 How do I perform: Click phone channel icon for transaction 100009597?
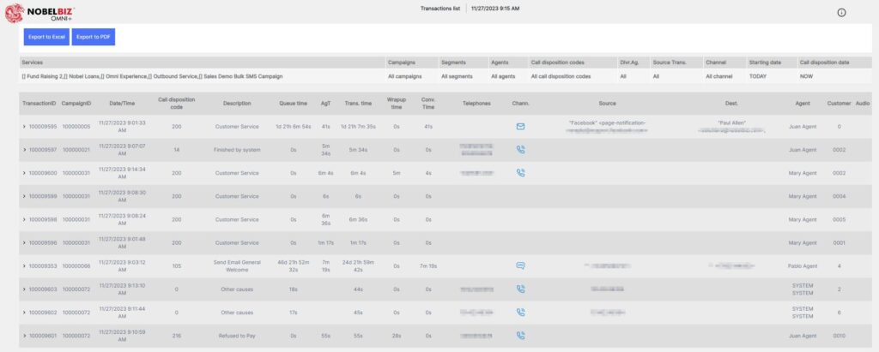point(520,150)
